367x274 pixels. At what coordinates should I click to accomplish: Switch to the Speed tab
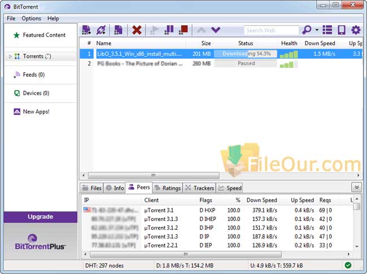pos(229,188)
